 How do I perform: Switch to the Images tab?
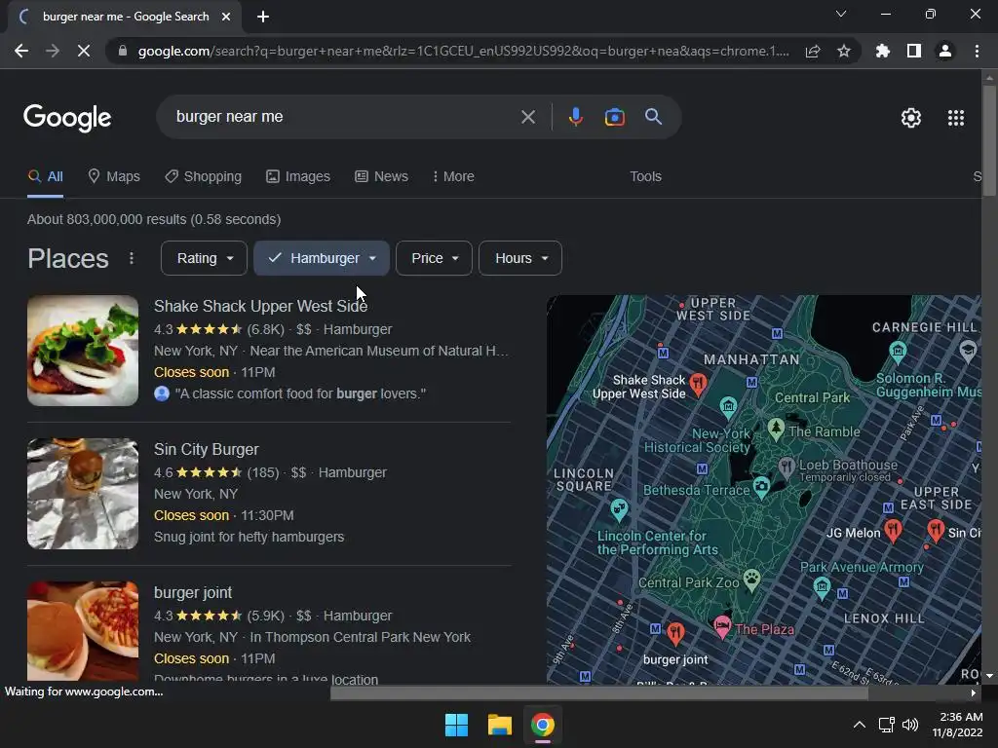click(x=298, y=177)
